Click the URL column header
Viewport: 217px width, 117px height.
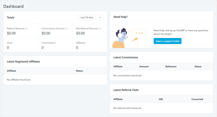(161, 99)
